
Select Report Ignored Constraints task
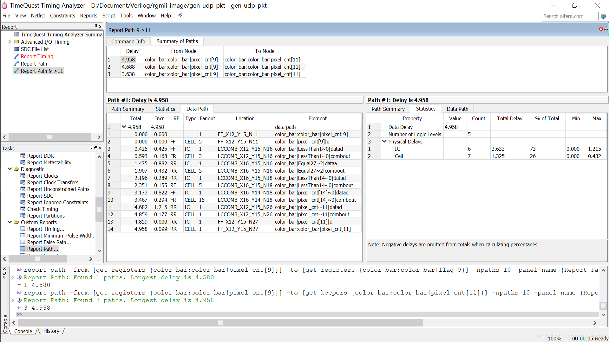tap(57, 202)
